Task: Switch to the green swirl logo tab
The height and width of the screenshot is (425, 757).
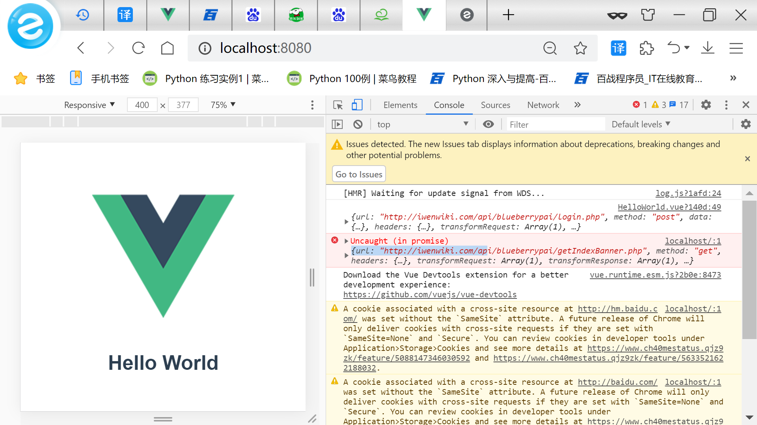Action: (381, 15)
